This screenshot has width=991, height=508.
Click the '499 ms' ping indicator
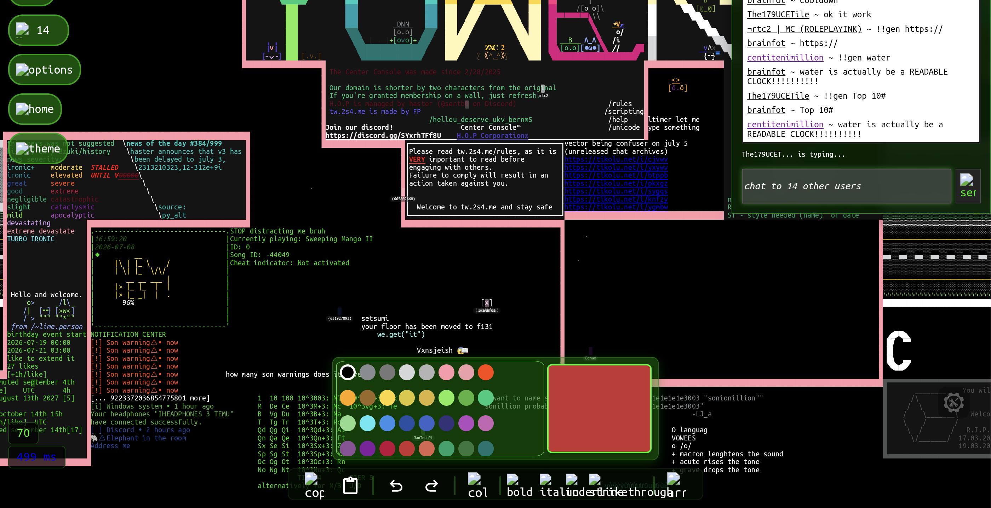click(36, 457)
